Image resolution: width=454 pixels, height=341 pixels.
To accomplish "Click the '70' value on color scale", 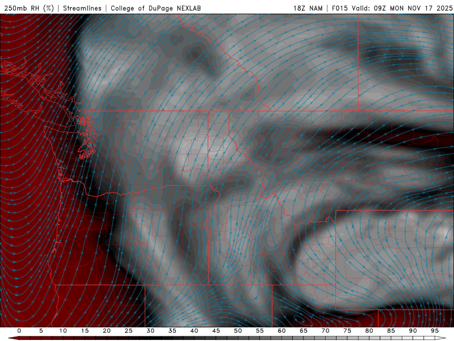I will click(x=325, y=331).
